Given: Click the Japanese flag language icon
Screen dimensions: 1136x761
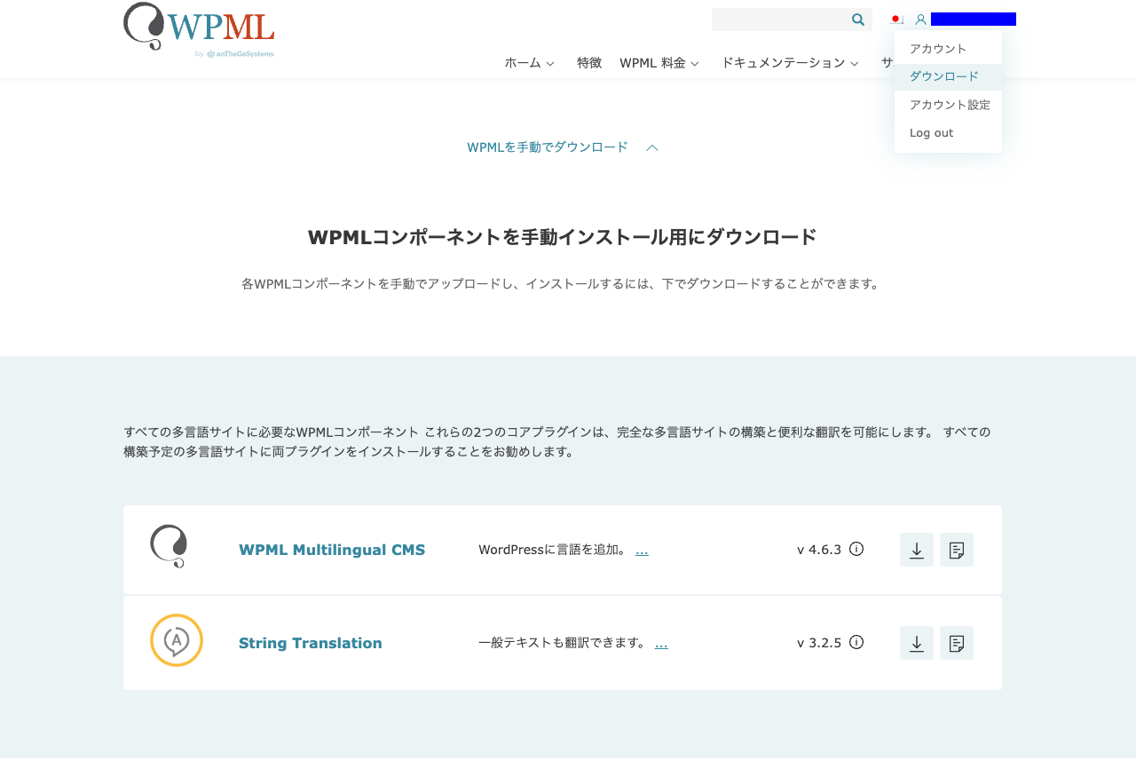Looking at the screenshot, I should pyautogui.click(x=896, y=20).
